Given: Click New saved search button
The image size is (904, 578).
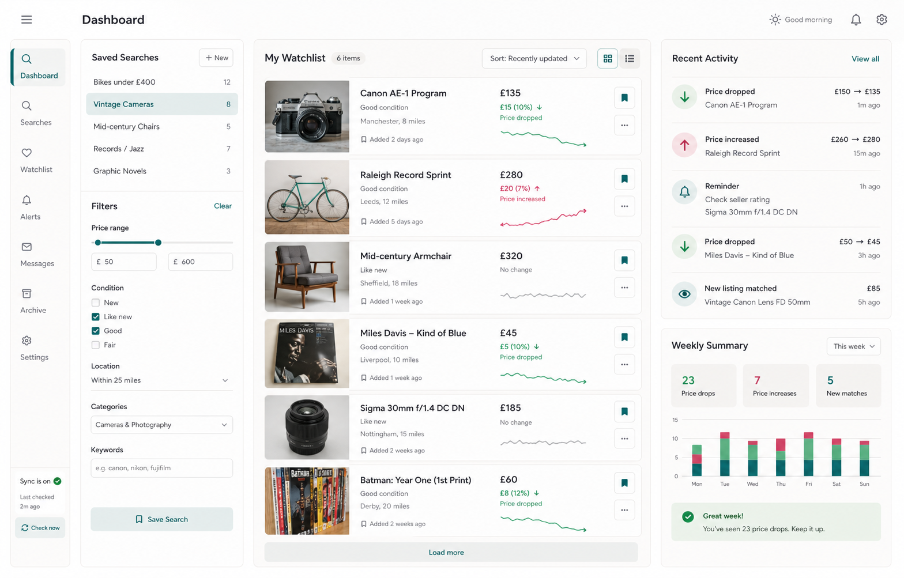Looking at the screenshot, I should point(216,58).
